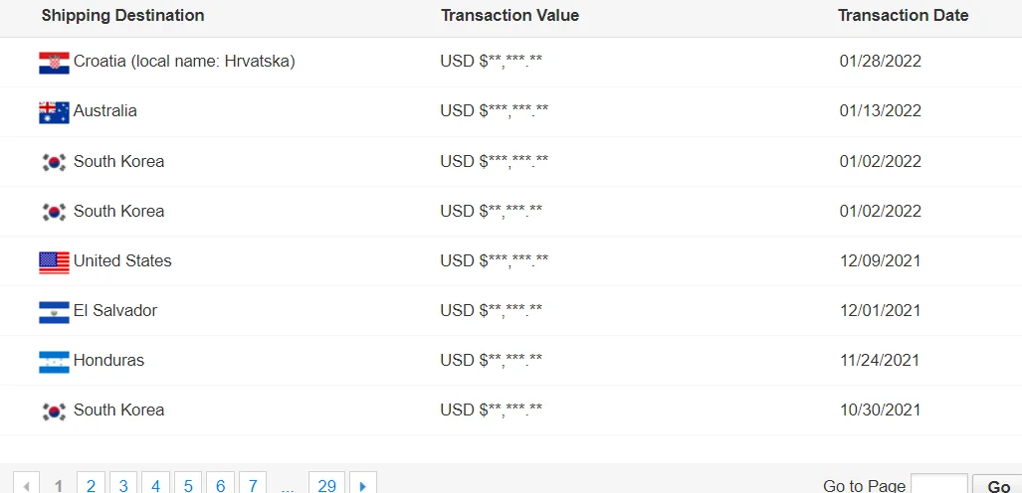Image resolution: width=1022 pixels, height=493 pixels.
Task: Go to next page arrow
Action: point(362,485)
